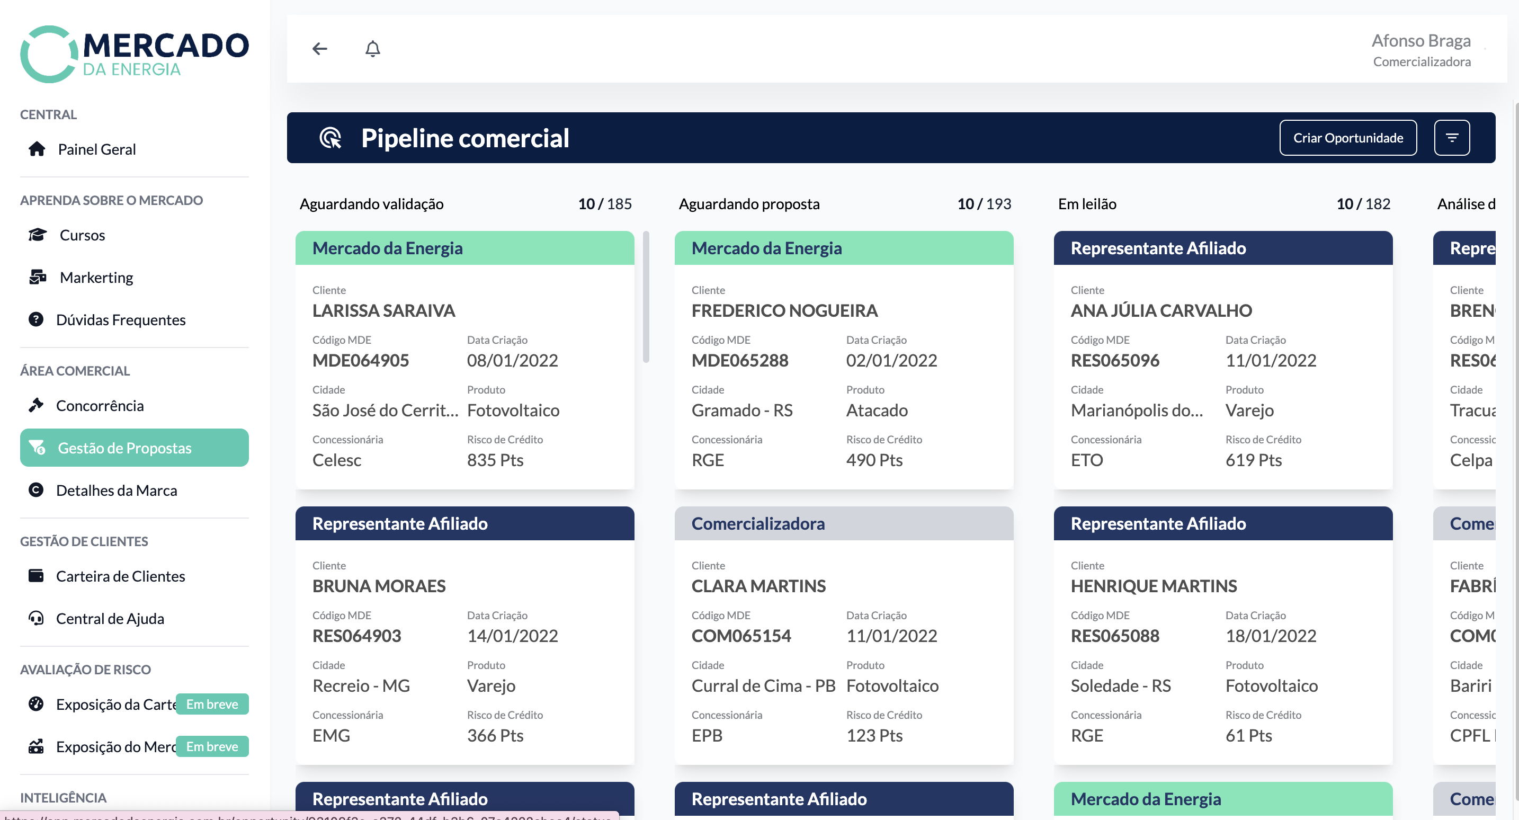
Task: Click the Painel Geral home icon
Action: pyautogui.click(x=37, y=149)
